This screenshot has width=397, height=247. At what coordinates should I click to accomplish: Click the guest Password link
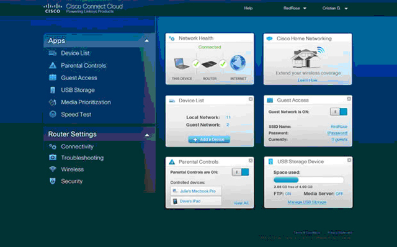coord(337,133)
